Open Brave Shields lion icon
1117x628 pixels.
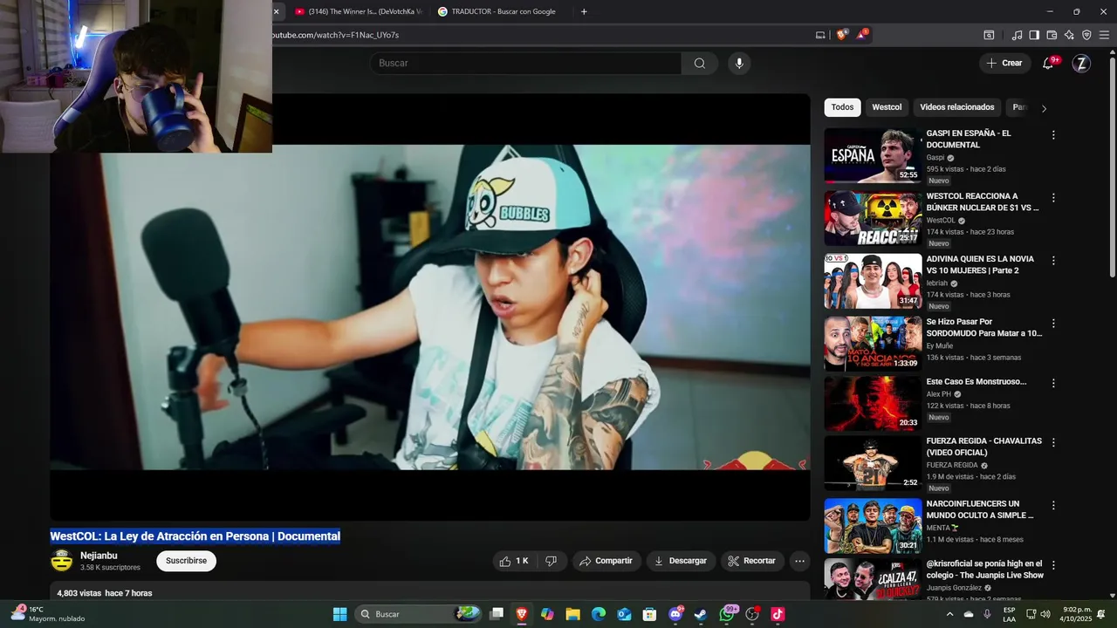(841, 35)
